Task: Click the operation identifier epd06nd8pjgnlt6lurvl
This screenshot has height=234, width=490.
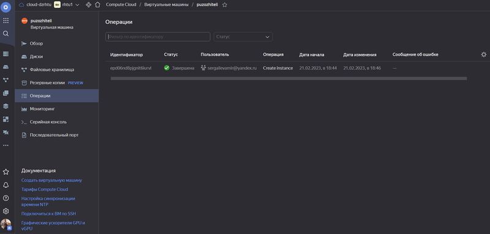Action: click(131, 68)
